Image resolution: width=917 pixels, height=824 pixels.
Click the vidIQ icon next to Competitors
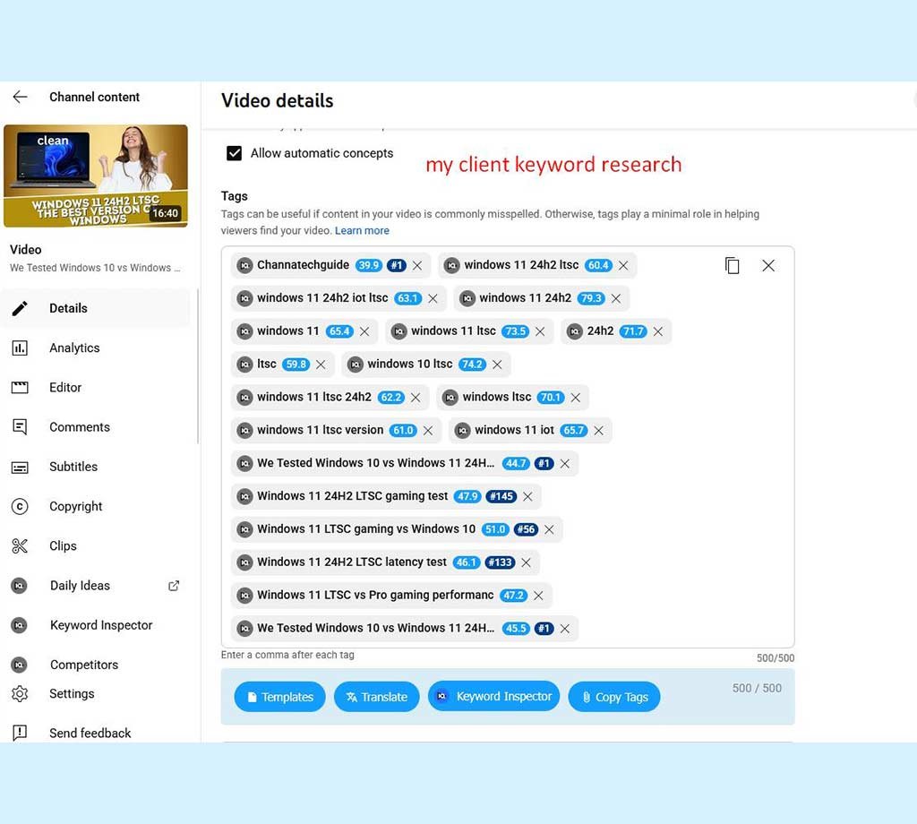(20, 665)
